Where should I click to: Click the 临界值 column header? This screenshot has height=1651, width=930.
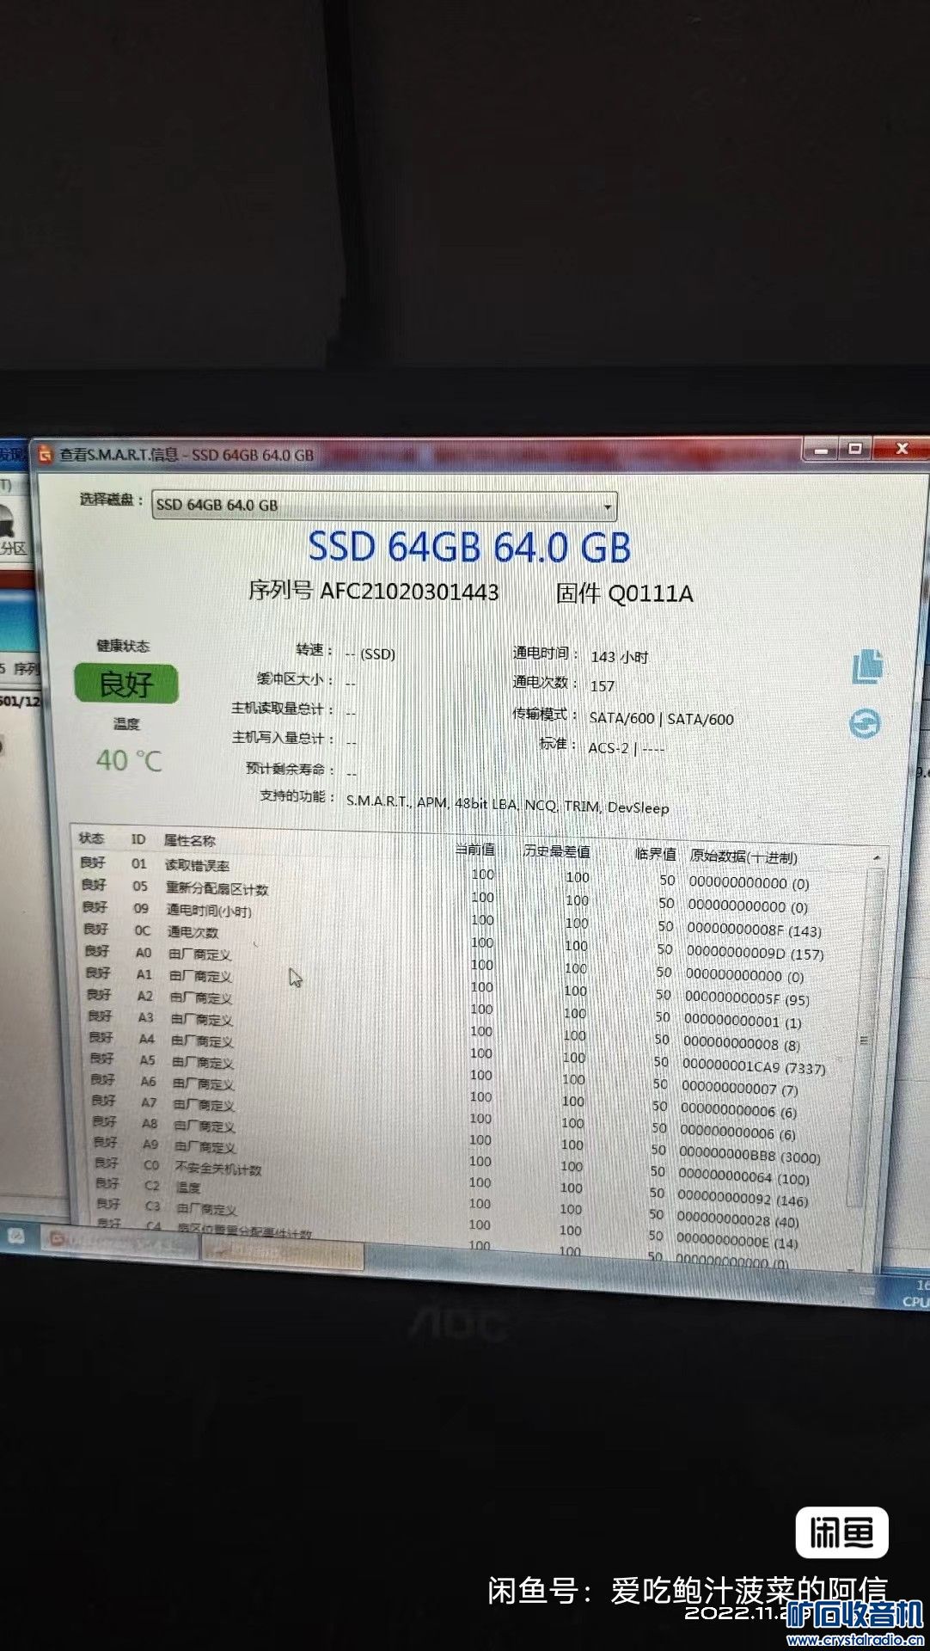[x=655, y=854]
